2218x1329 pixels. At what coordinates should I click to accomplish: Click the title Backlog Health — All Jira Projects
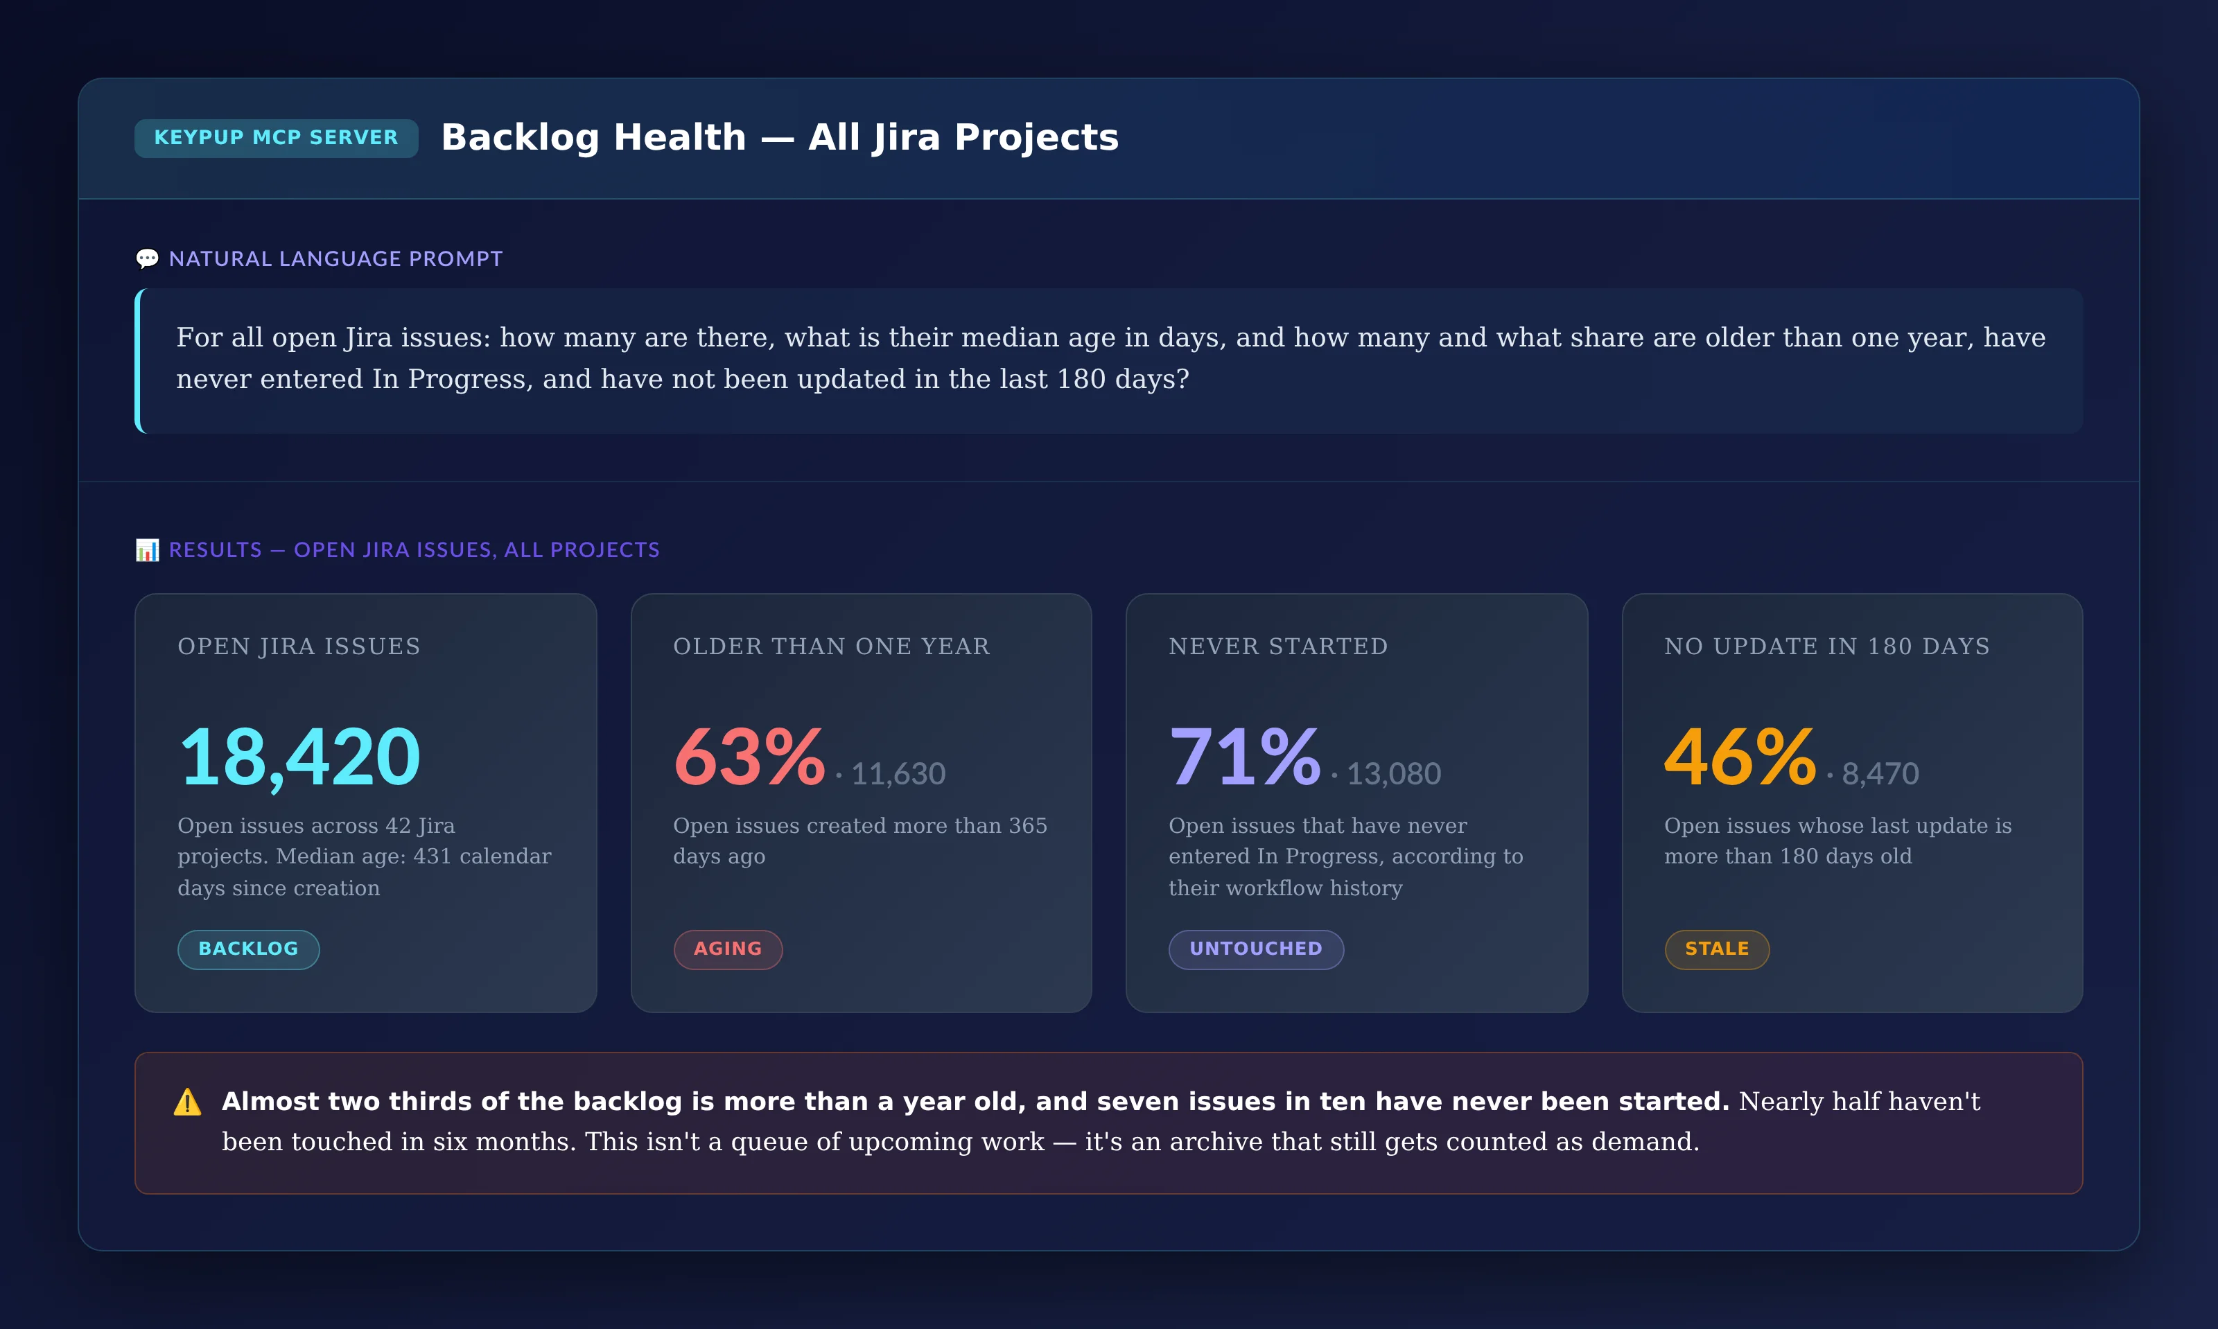tap(779, 138)
